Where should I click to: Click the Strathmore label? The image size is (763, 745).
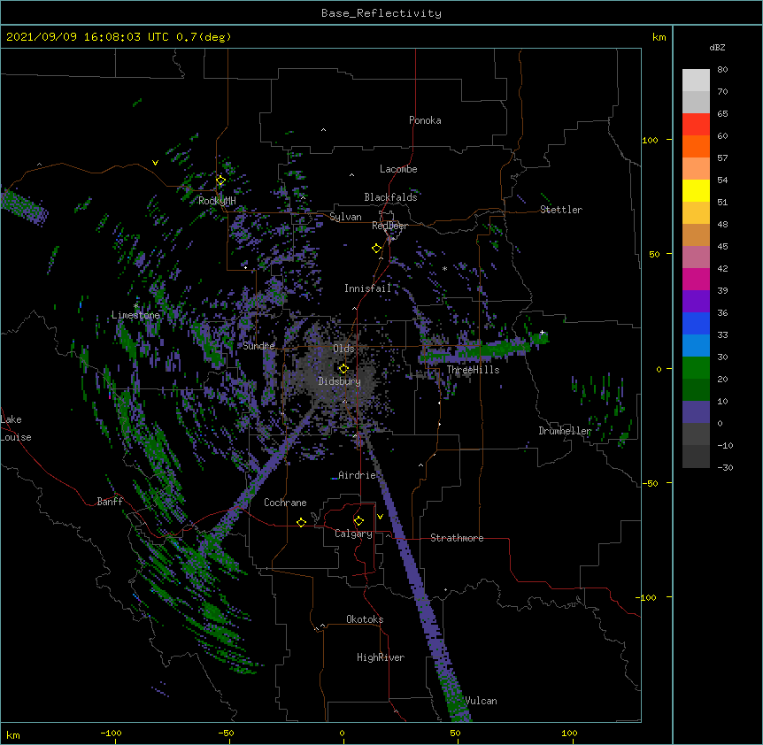(x=457, y=538)
